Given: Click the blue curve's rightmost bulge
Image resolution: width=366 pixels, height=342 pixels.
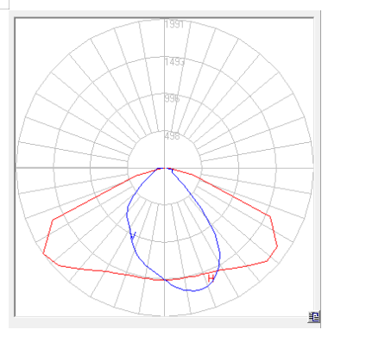Looking at the screenshot, I should pos(220,254).
